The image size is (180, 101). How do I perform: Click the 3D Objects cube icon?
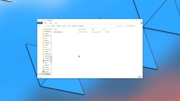[43, 61]
